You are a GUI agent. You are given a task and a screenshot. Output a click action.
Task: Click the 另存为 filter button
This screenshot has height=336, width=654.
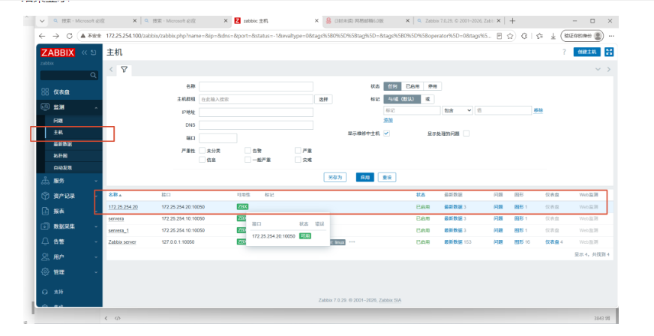coord(335,177)
